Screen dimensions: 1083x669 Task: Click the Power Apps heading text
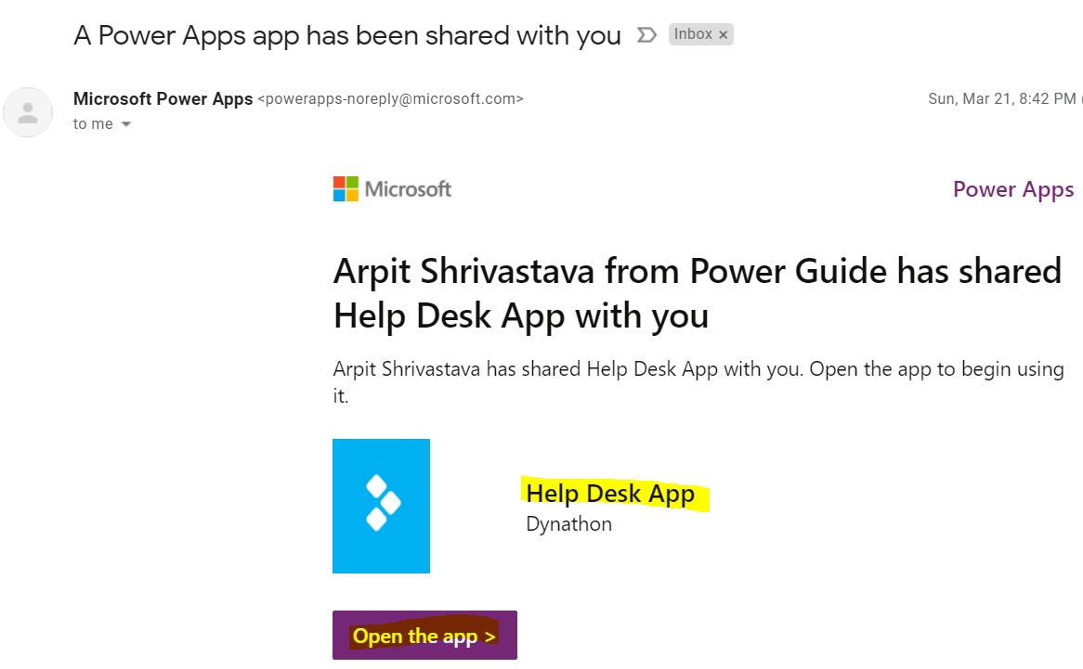click(1013, 189)
